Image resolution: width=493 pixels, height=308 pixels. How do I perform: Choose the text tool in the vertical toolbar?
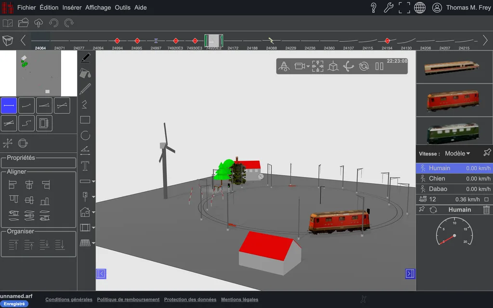(85, 166)
